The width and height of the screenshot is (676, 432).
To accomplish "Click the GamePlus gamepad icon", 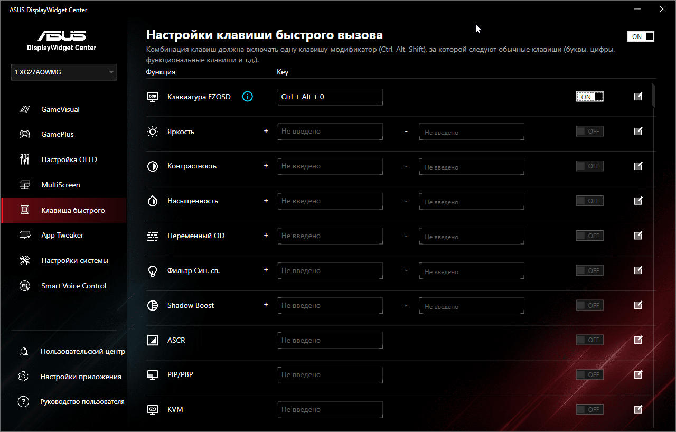I will click(25, 135).
